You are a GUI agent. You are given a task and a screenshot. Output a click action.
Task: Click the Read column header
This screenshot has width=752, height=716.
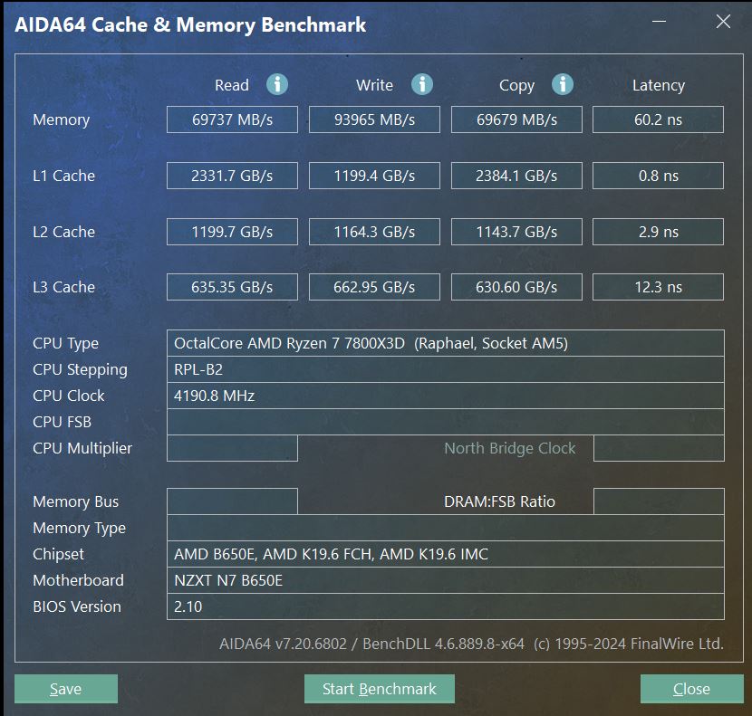click(x=232, y=85)
